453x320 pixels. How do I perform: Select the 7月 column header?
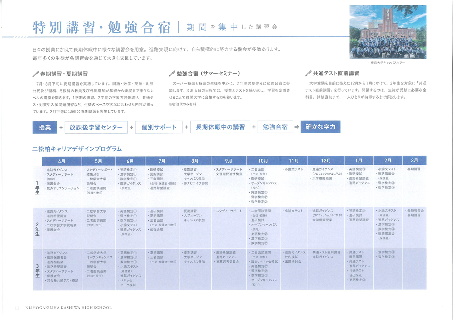click(x=162, y=161)
